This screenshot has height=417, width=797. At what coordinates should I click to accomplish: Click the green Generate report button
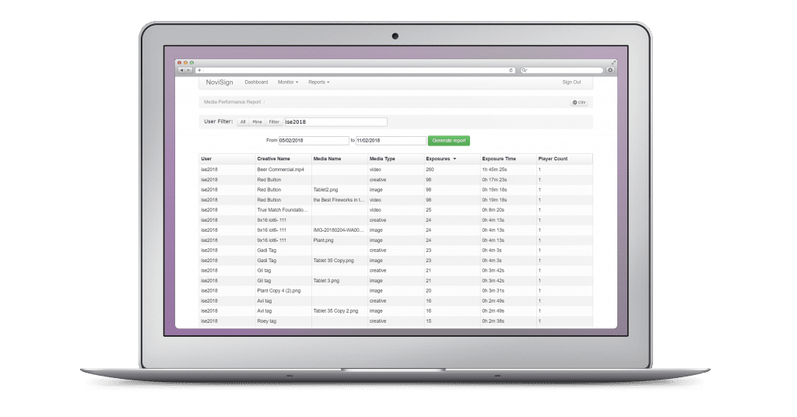coord(449,140)
